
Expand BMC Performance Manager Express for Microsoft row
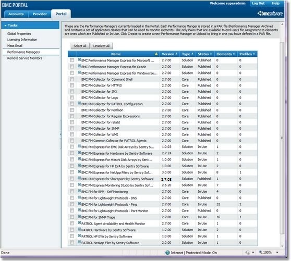coord(79,59)
